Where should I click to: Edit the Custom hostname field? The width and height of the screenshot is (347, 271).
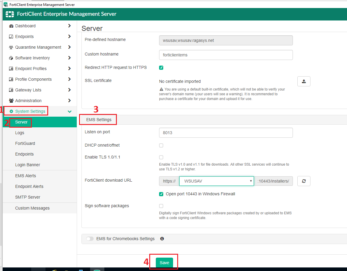226,55
